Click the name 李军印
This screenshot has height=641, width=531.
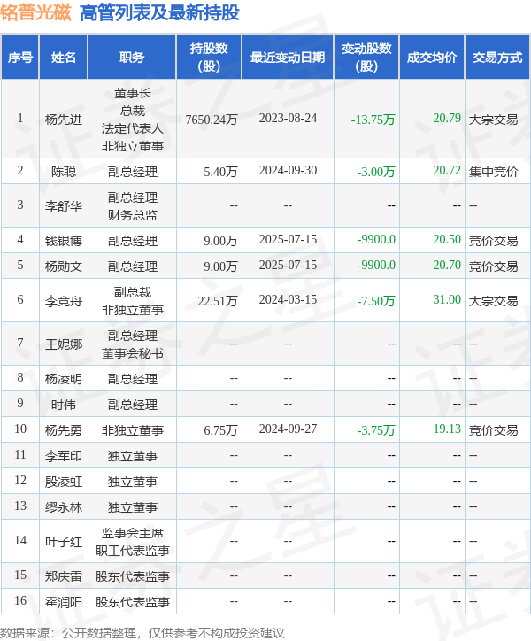pos(64,456)
